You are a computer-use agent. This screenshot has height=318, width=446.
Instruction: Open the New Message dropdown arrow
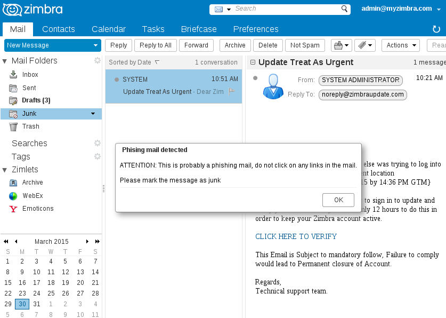tap(95, 45)
